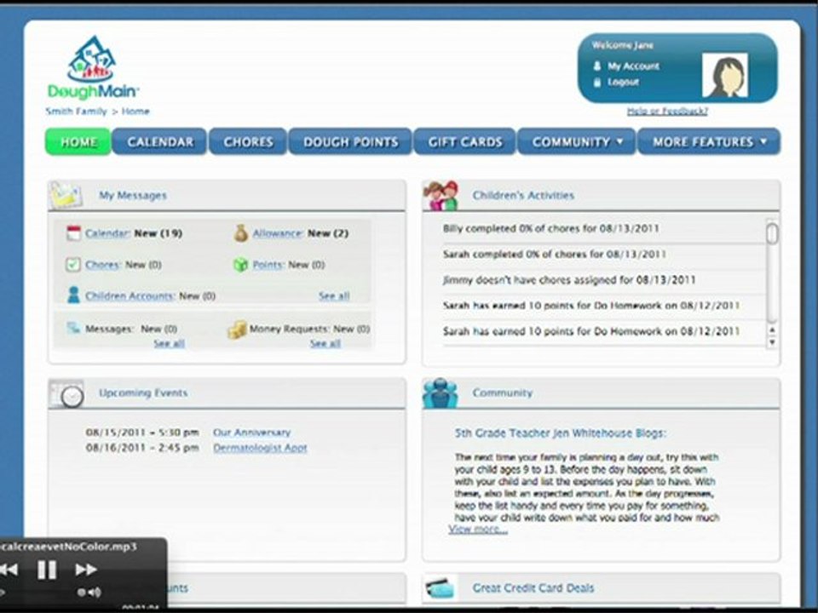Click 5th Grade Teacher Jen Whitehouse Blogs heading

pos(561,433)
